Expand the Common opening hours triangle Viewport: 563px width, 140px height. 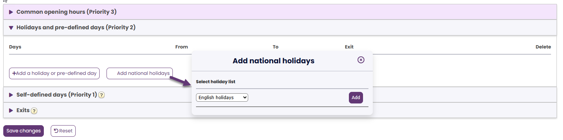coord(11,12)
